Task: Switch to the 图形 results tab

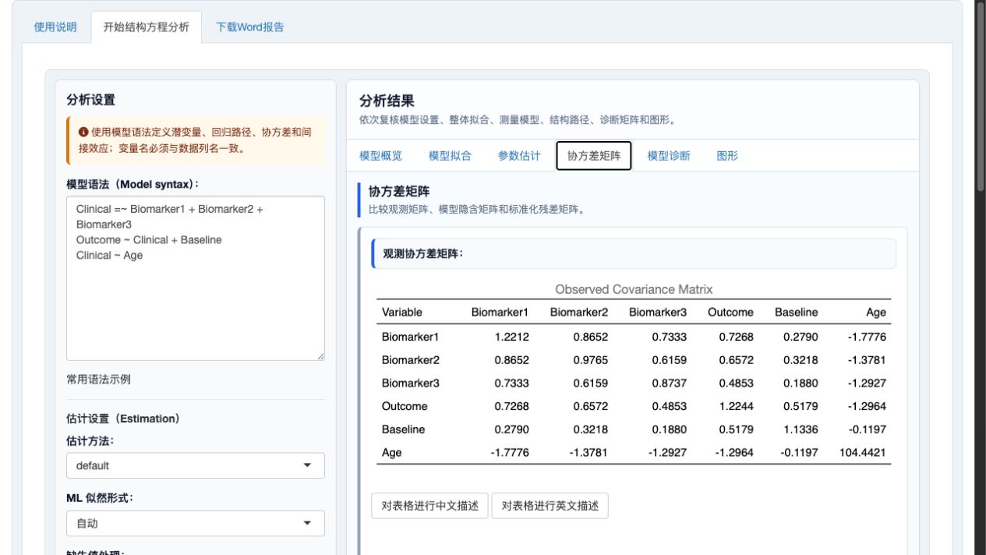Action: [x=727, y=156]
